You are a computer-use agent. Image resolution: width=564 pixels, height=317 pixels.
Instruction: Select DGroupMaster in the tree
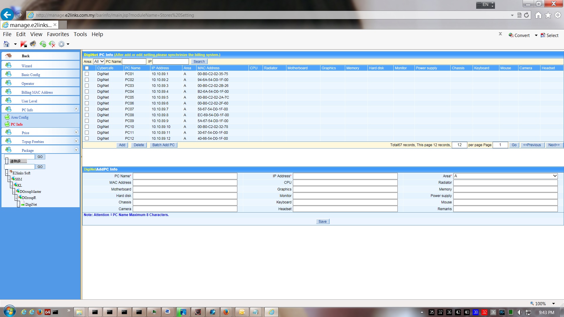click(30, 192)
